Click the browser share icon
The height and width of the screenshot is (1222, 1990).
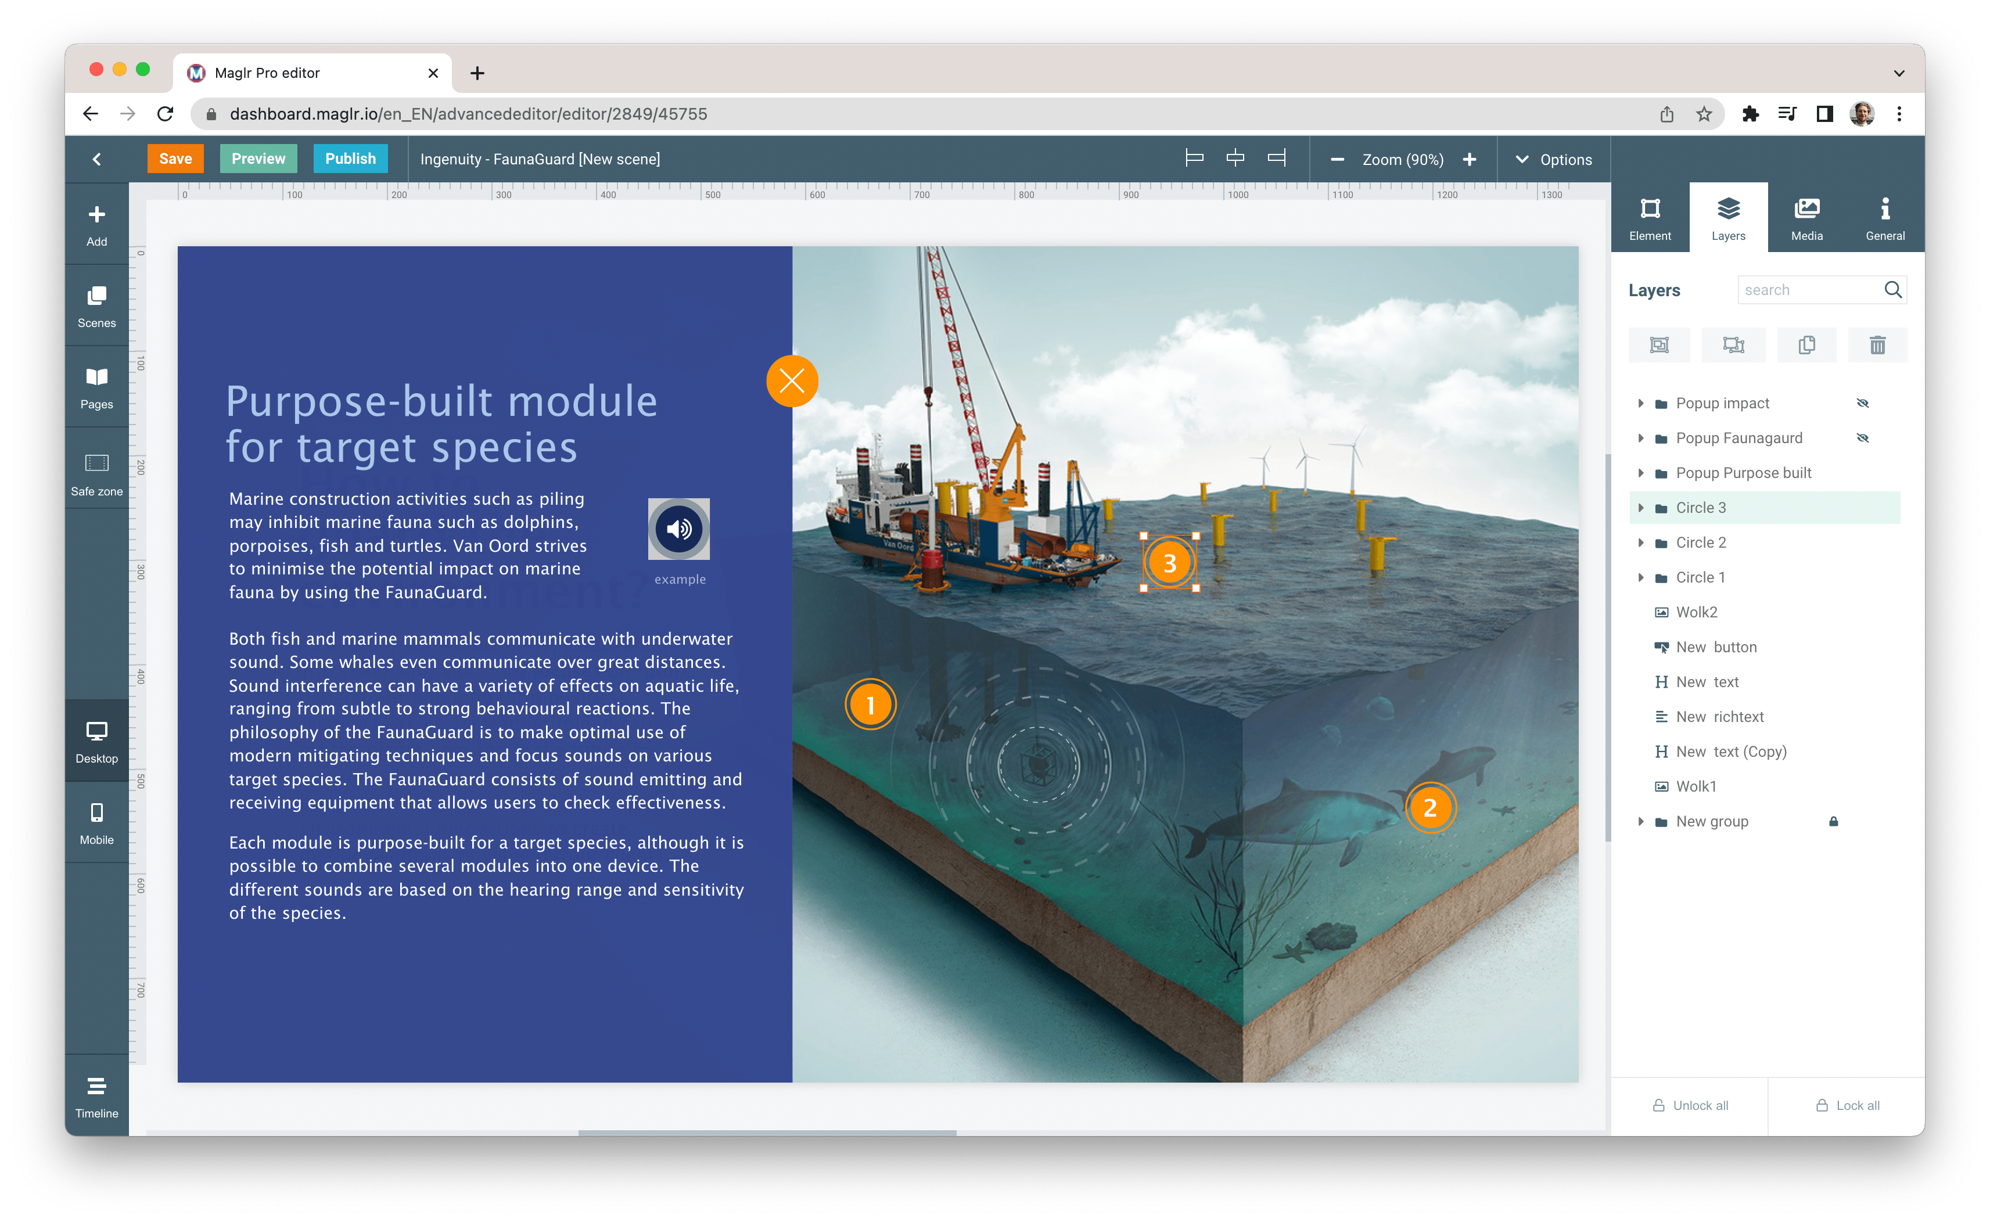pyautogui.click(x=1666, y=114)
